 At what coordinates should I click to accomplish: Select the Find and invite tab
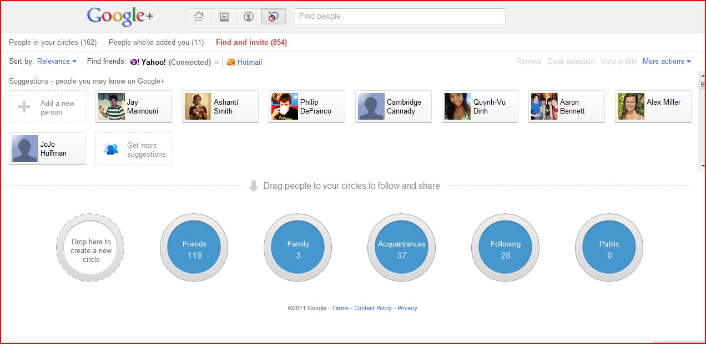[x=251, y=42]
